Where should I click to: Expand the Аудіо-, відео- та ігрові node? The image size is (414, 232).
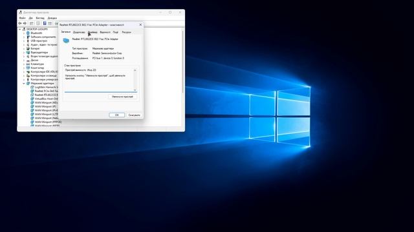(x=24, y=44)
